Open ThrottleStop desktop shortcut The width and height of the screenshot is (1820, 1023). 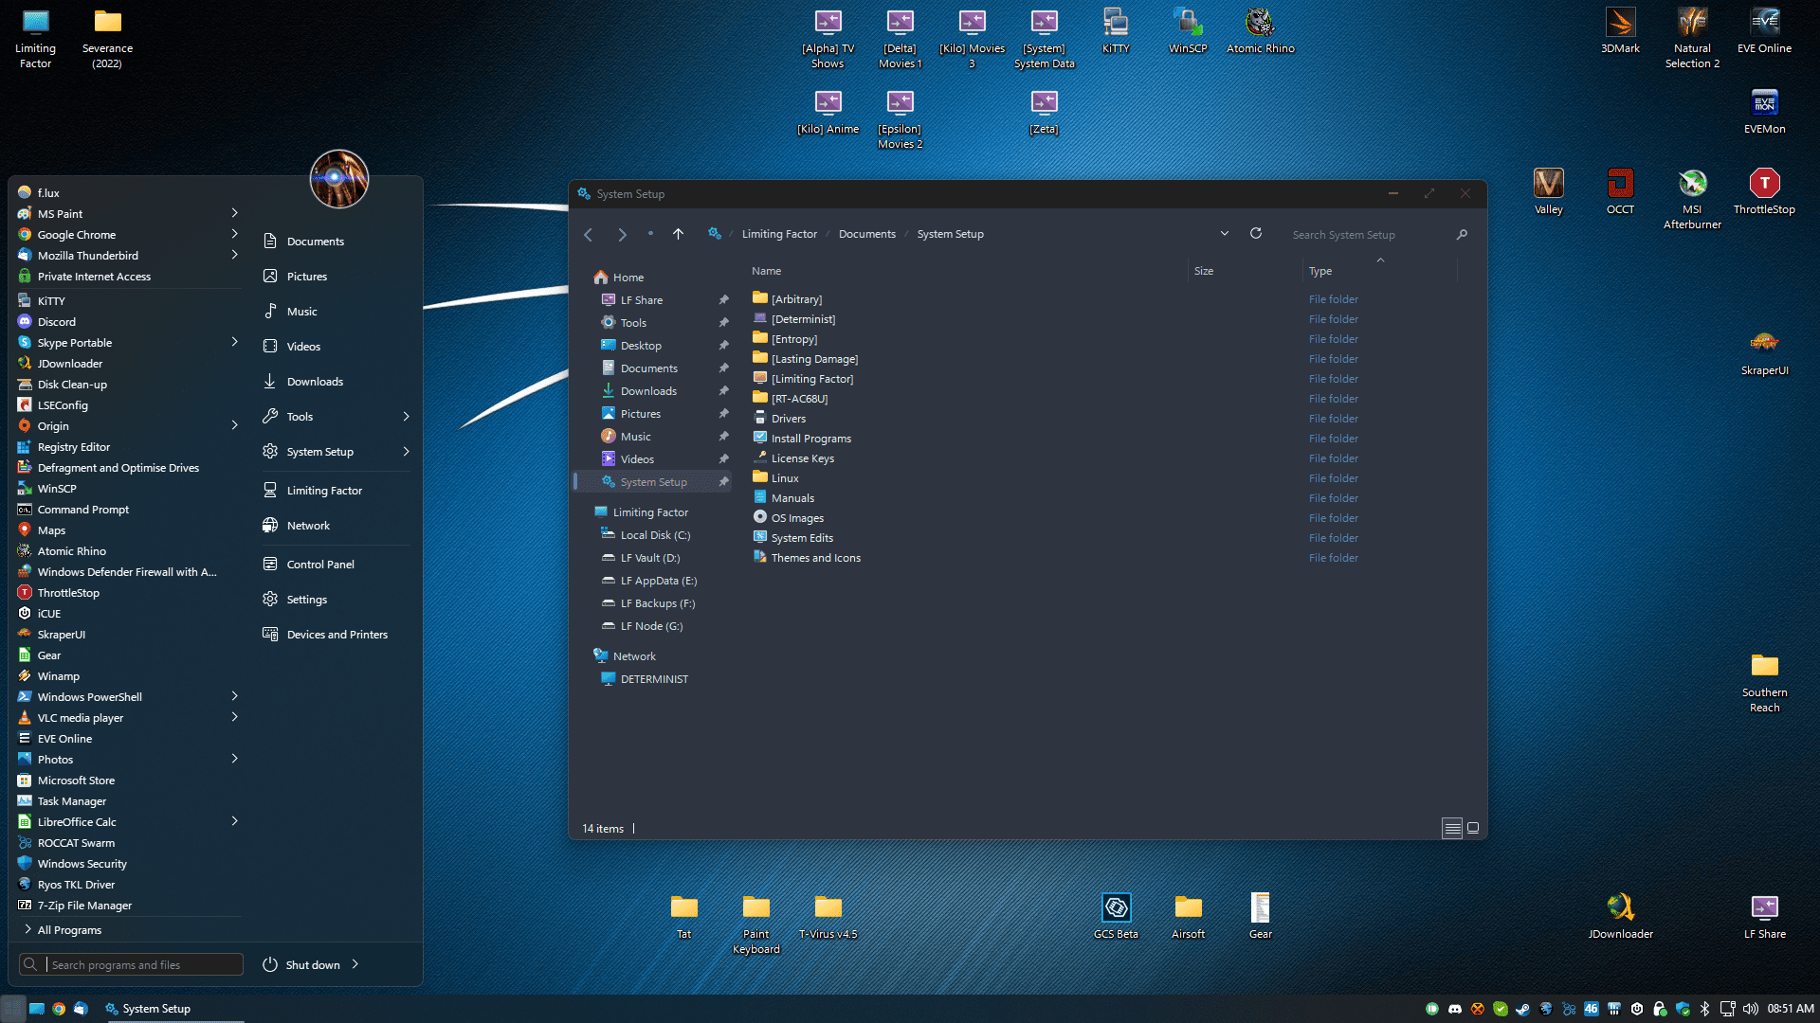coord(1764,191)
